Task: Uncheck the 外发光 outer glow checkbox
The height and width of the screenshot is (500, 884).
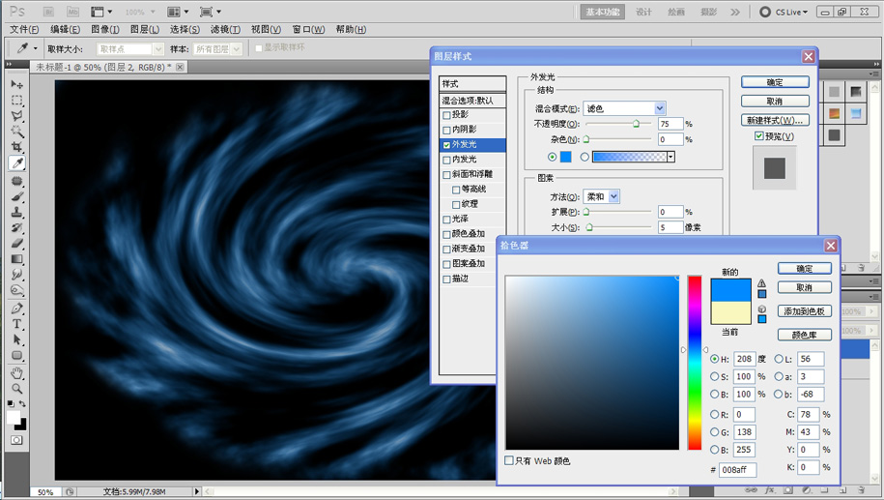Action: click(x=446, y=145)
